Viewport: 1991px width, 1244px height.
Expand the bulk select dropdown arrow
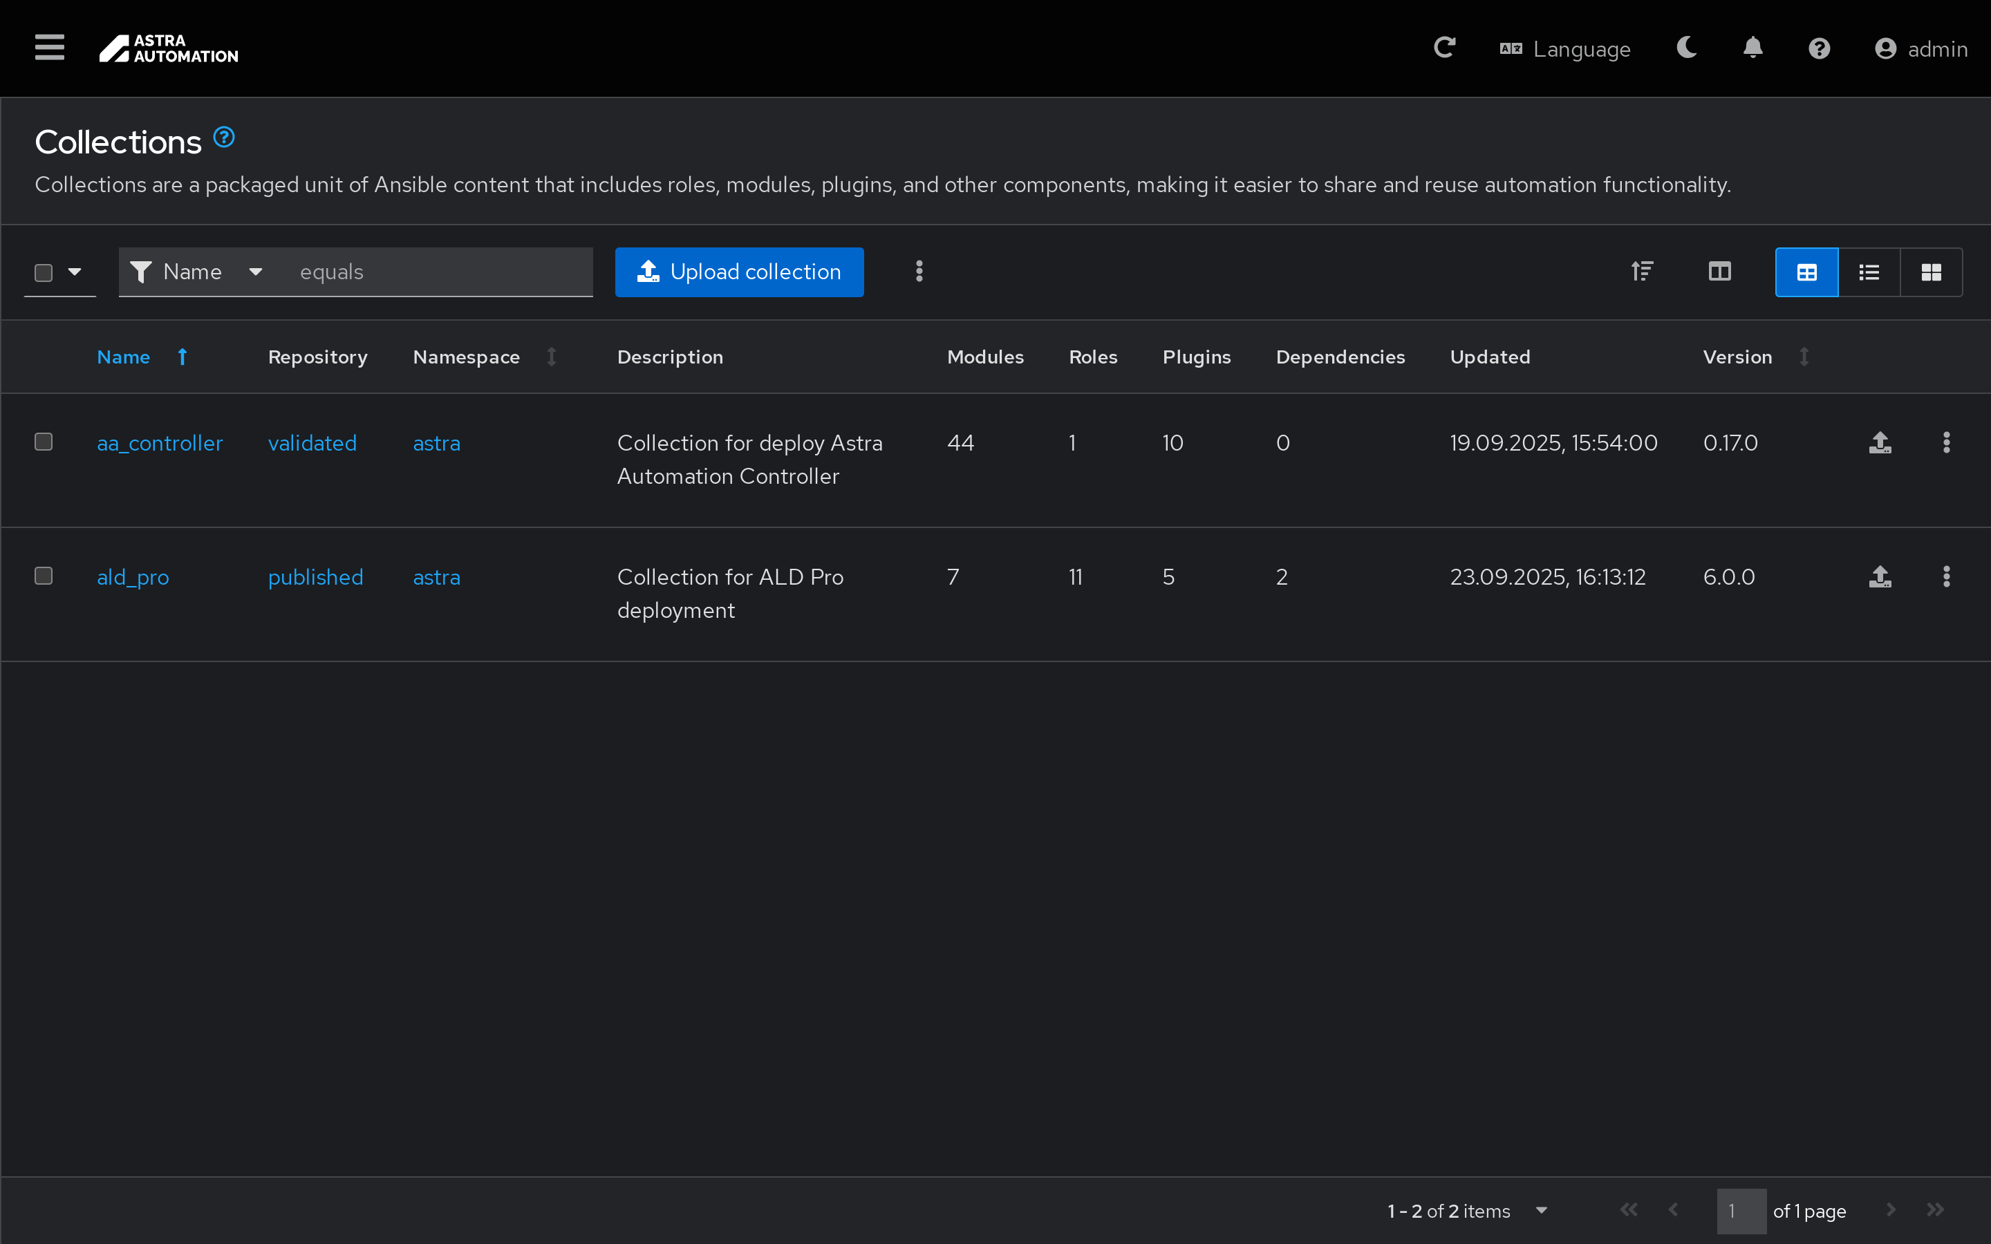(75, 272)
